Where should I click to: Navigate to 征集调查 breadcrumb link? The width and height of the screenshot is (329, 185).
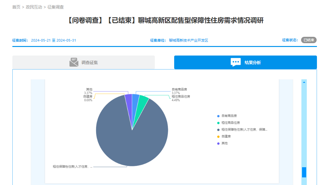(x=56, y=7)
